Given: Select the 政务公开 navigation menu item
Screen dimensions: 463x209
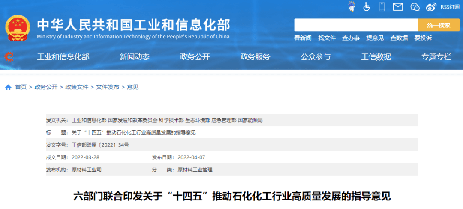Looking at the screenshot, I should coord(195,57).
